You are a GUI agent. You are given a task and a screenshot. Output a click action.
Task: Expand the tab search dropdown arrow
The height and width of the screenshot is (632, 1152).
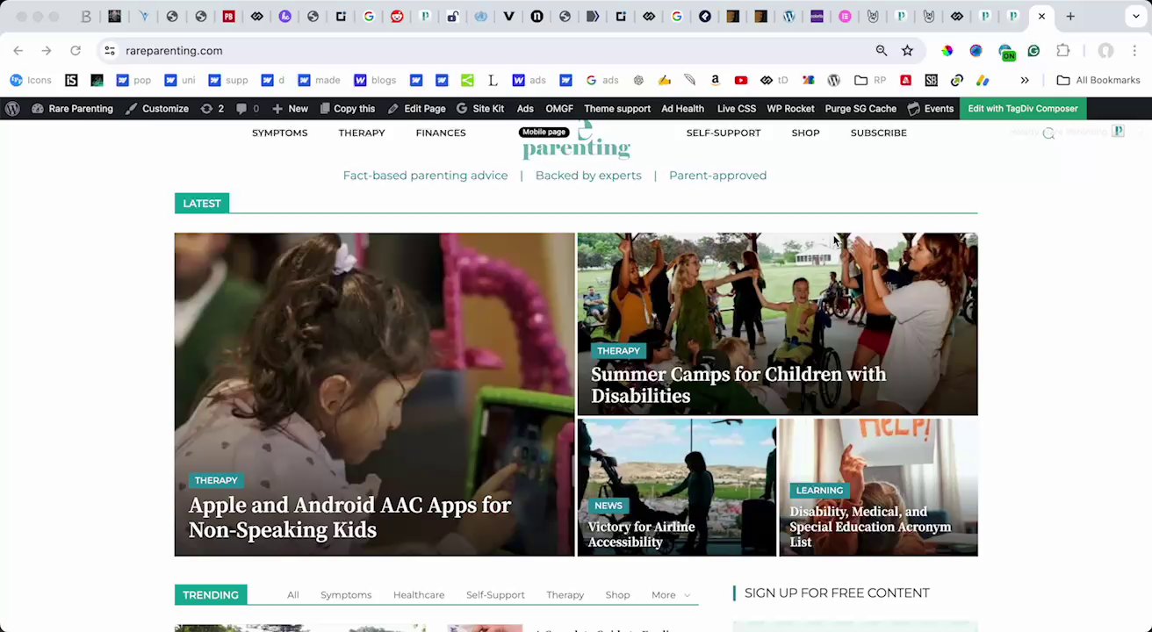[1136, 17]
